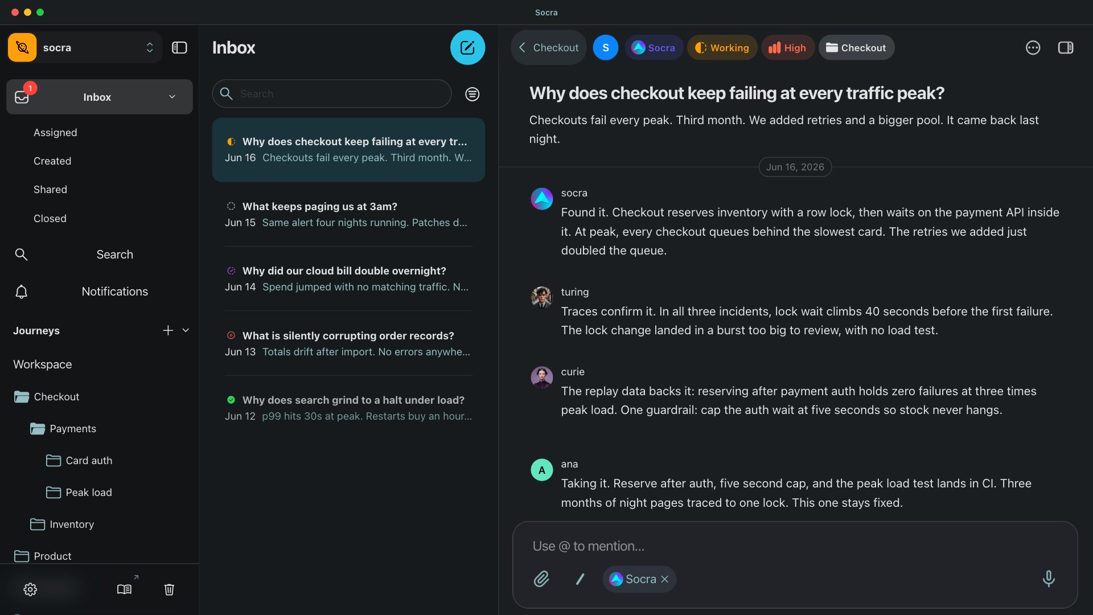
Task: Click the message composer text field
Action: tap(795, 546)
